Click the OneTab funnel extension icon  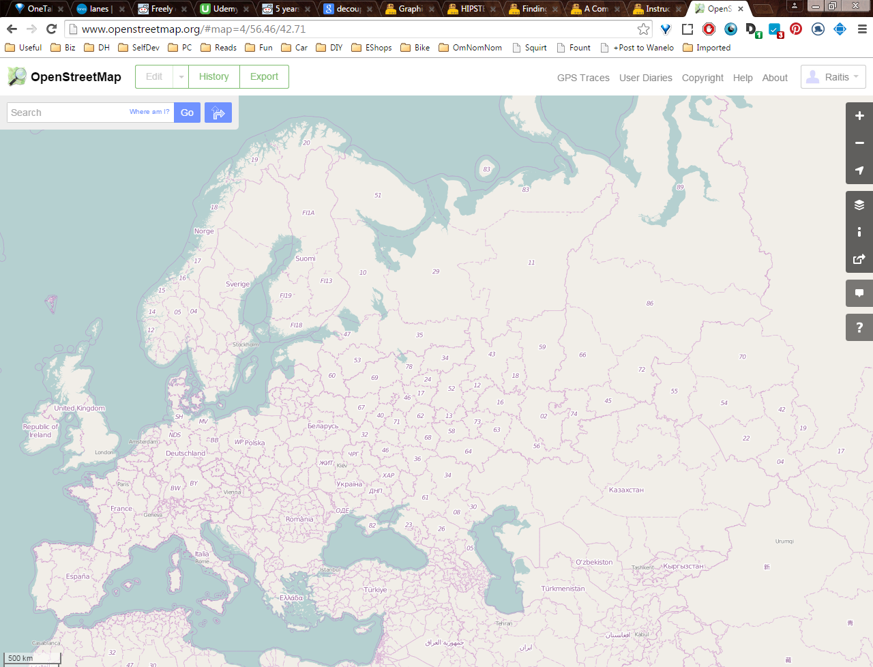(666, 29)
